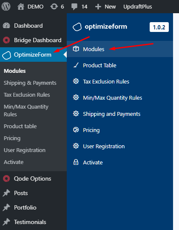This screenshot has height=230, width=179.
Task: Select Tax Exclusion Rules in blue panel
Action: [106, 81]
